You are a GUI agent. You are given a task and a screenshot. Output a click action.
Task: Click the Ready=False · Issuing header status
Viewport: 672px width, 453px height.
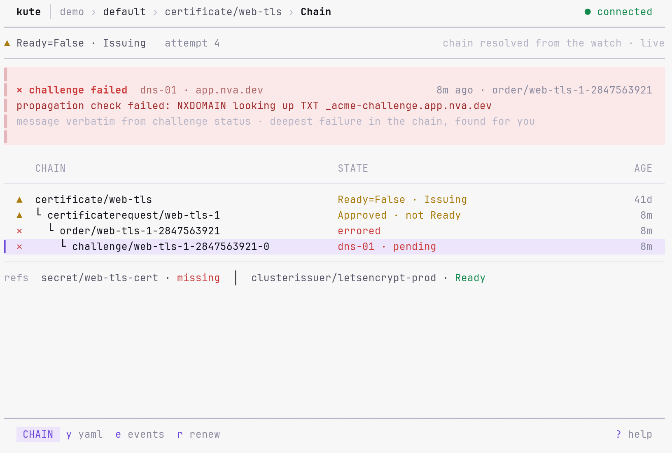pos(81,43)
